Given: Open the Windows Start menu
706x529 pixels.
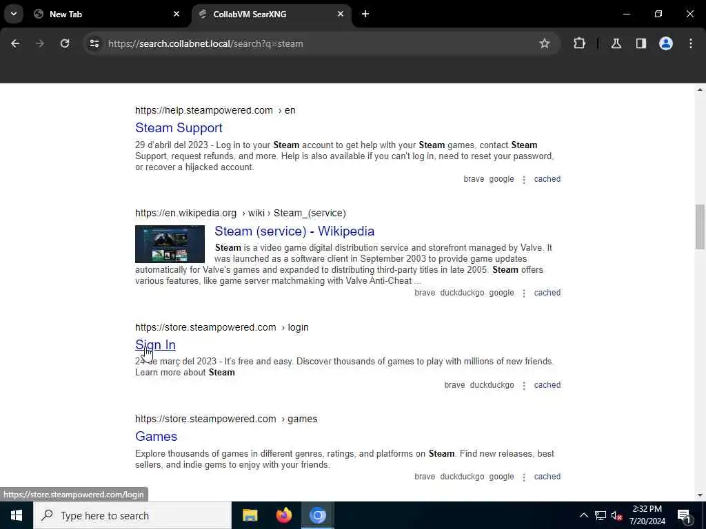Looking at the screenshot, I should point(17,515).
